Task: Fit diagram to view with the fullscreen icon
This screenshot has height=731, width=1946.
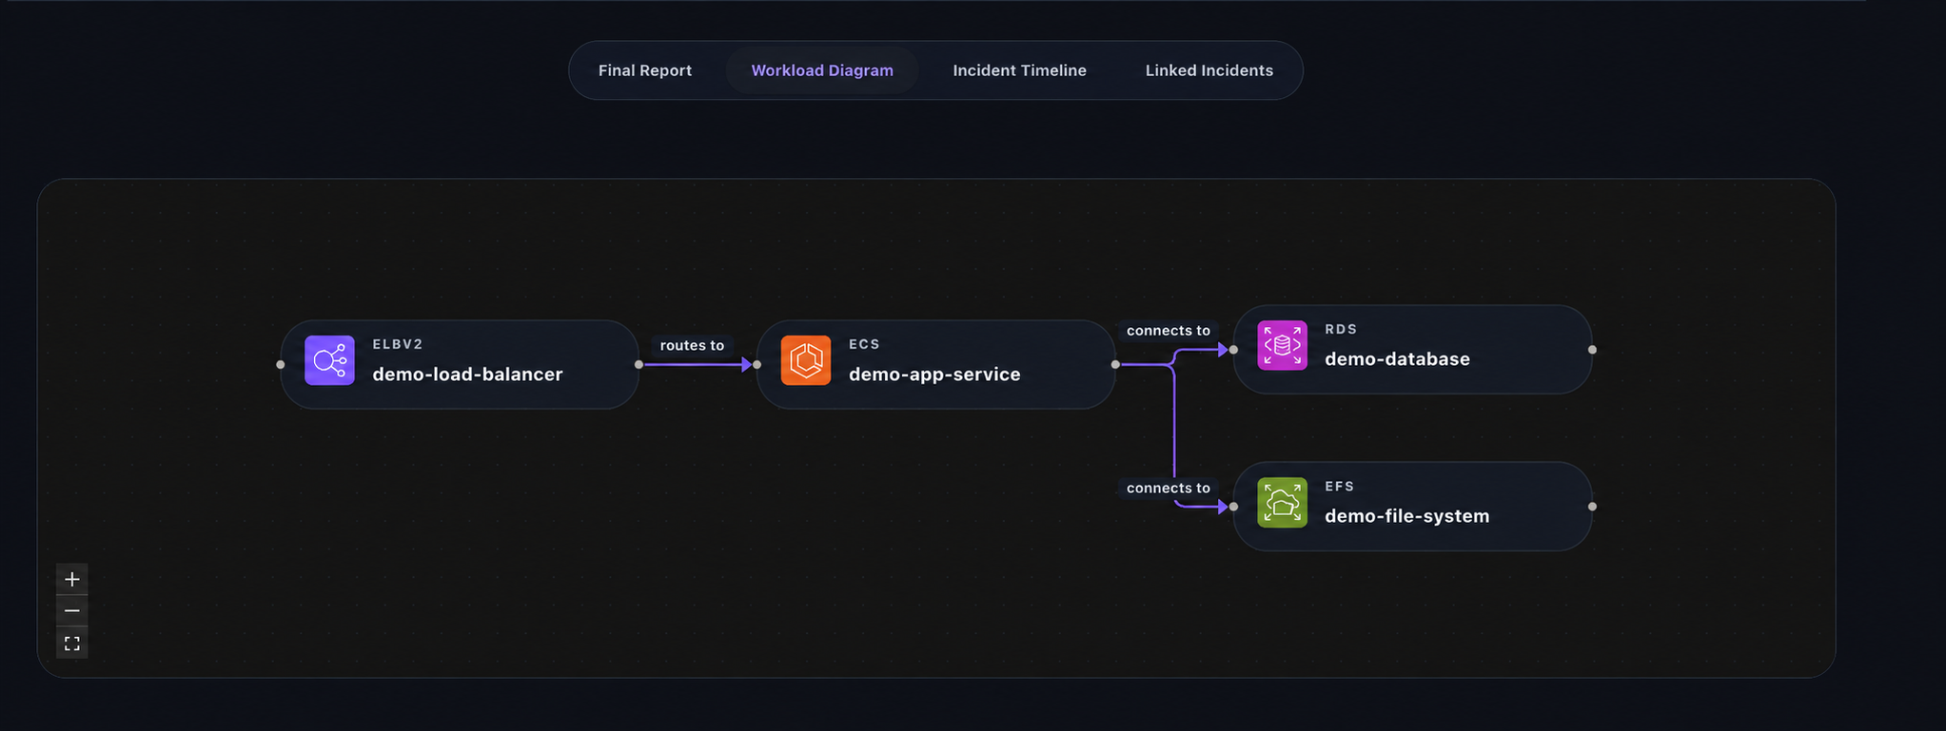Action: pyautogui.click(x=72, y=644)
